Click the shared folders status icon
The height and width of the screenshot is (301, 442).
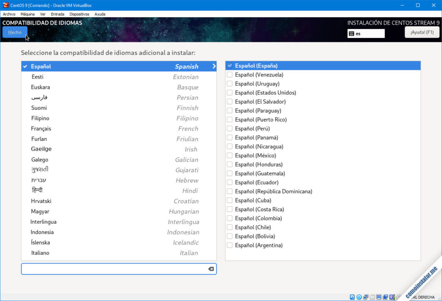coord(372,297)
